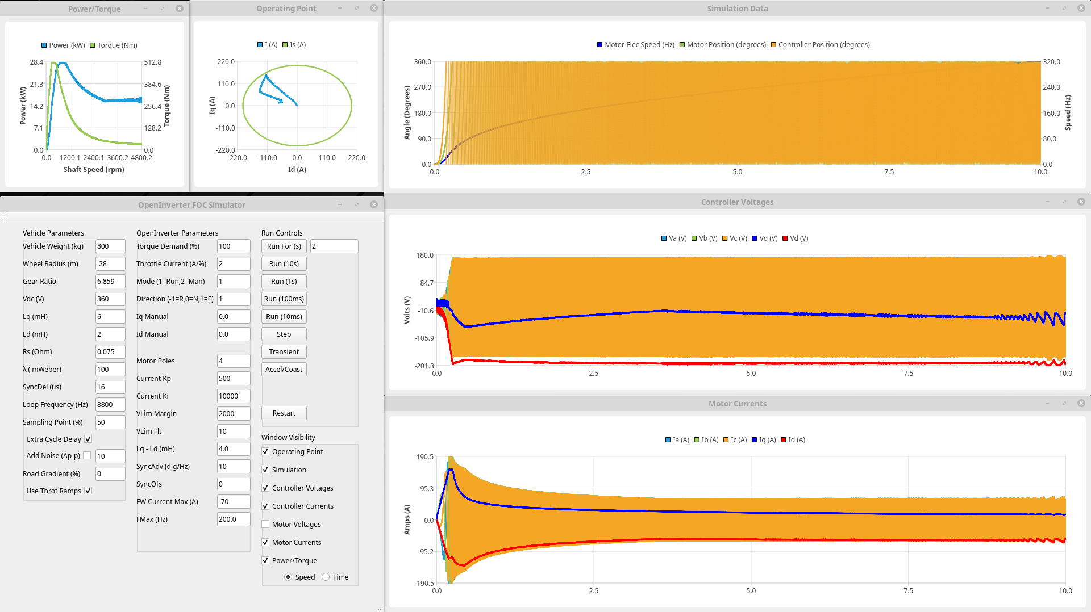Click the Restart button

284,413
